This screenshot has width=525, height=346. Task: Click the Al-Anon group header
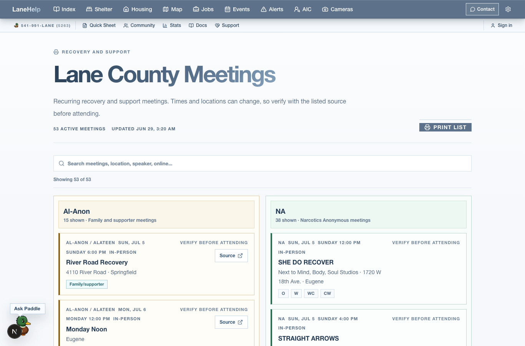pyautogui.click(x=156, y=215)
